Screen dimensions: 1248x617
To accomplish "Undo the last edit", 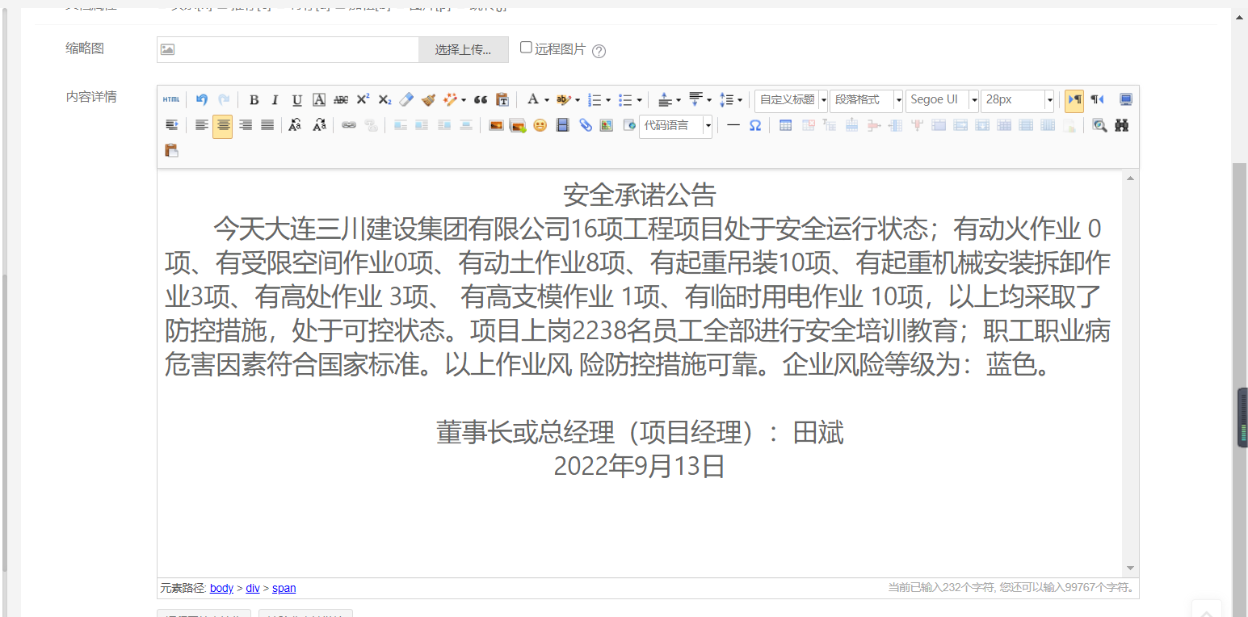I will [202, 99].
